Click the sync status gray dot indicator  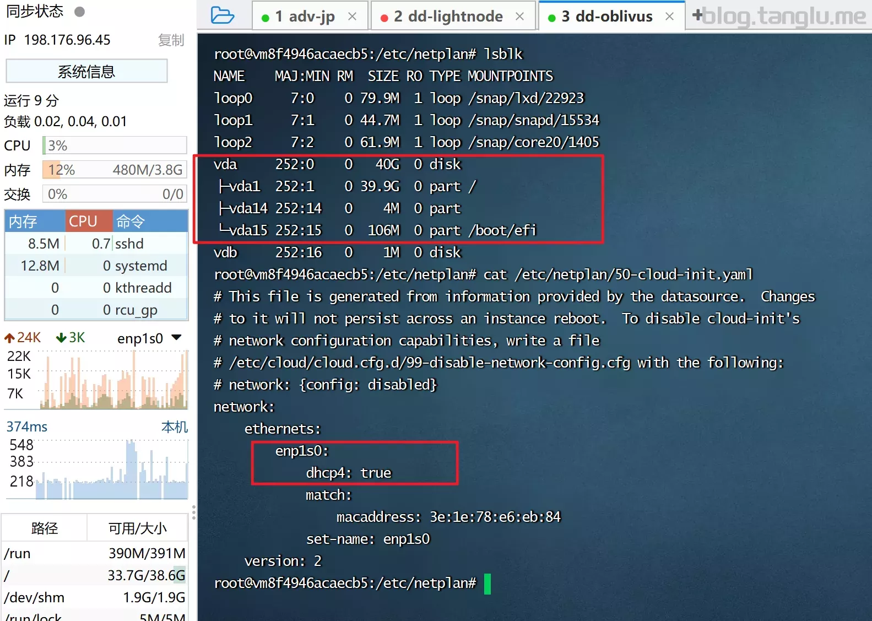(79, 12)
